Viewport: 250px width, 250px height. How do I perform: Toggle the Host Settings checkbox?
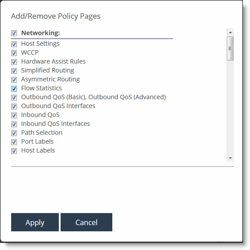tap(14, 44)
